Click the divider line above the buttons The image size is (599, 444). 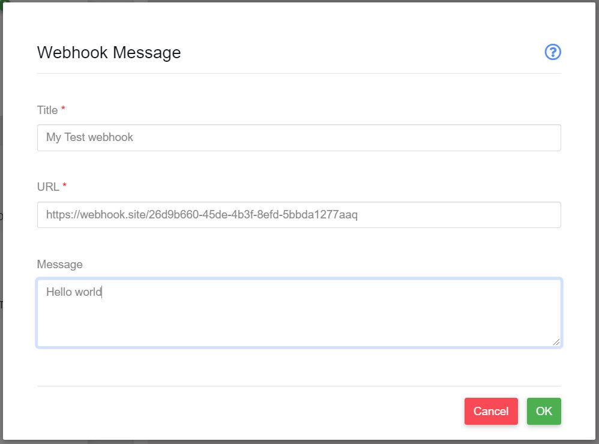(299, 386)
